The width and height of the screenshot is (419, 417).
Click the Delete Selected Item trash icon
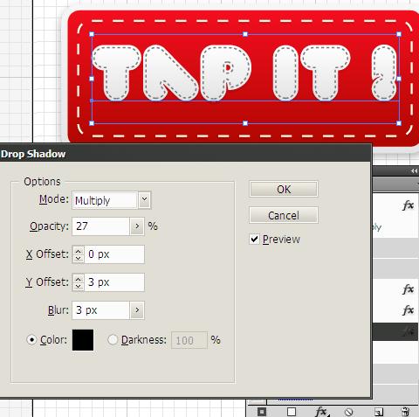(x=406, y=412)
